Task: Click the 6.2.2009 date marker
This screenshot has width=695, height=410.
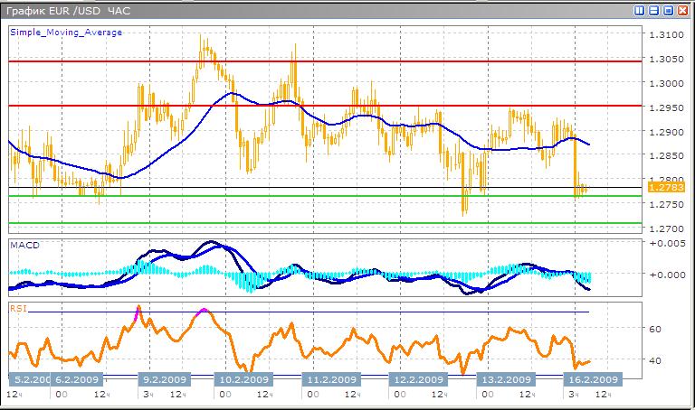Action: (79, 379)
